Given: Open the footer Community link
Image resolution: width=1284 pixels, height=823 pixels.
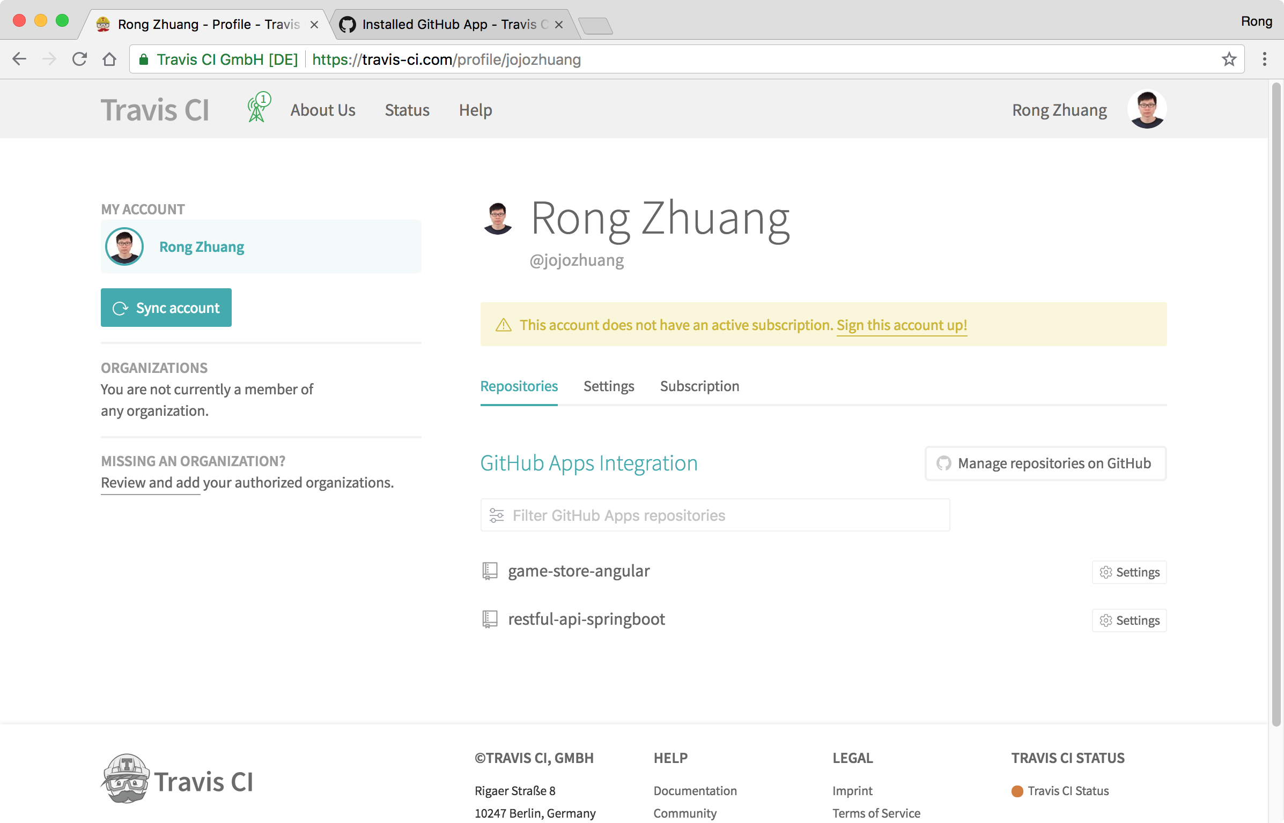Looking at the screenshot, I should [685, 813].
